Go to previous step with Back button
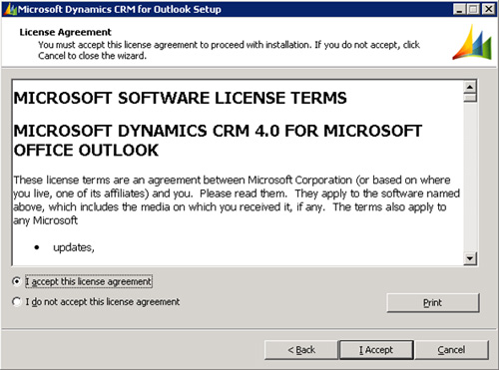499x370 pixels. tap(301, 350)
